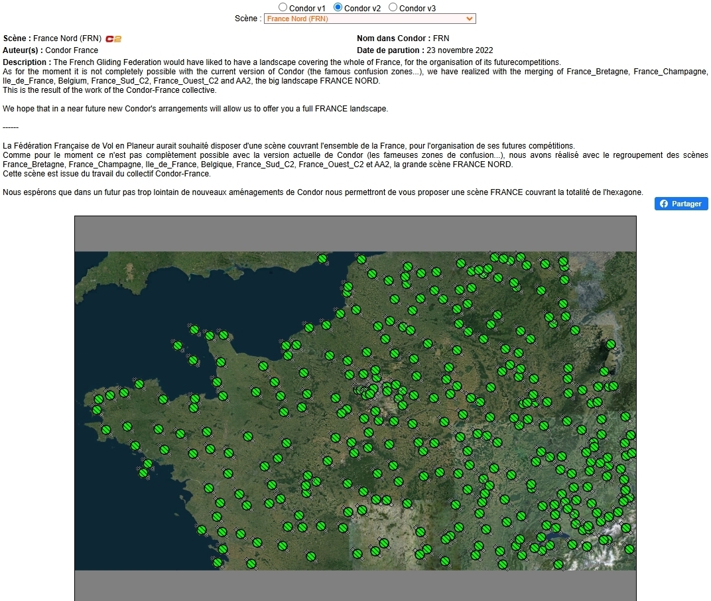Click the Partager Facebook share button
This screenshot has height=601, width=711.
[681, 204]
